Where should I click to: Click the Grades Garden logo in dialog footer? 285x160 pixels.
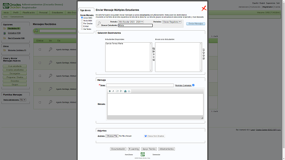click(x=142, y=154)
